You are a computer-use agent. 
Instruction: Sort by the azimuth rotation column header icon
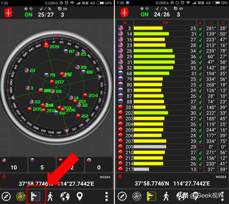(211, 23)
